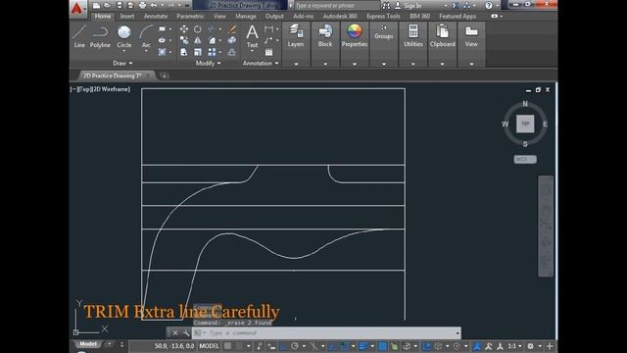
Task: Select the Array tool
Action: coord(212,52)
